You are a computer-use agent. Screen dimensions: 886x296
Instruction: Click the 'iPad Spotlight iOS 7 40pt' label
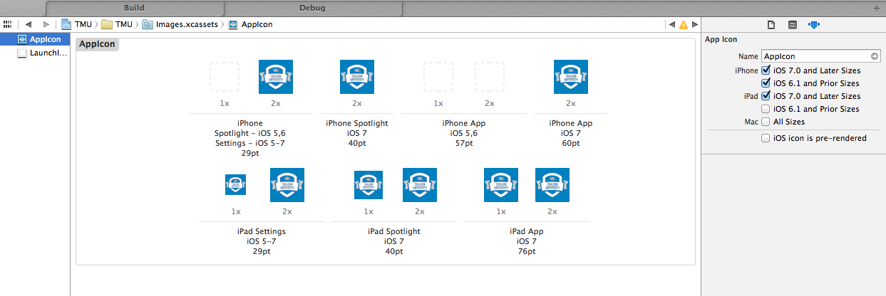(394, 241)
